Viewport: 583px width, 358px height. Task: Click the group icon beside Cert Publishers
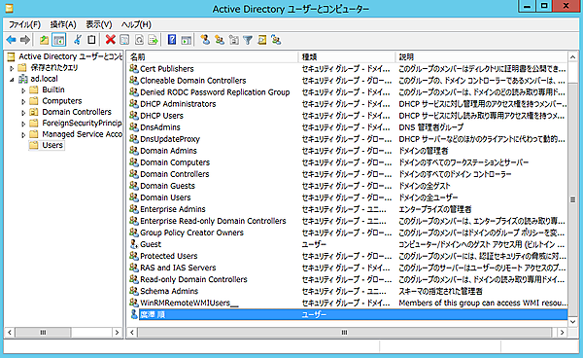click(134, 68)
